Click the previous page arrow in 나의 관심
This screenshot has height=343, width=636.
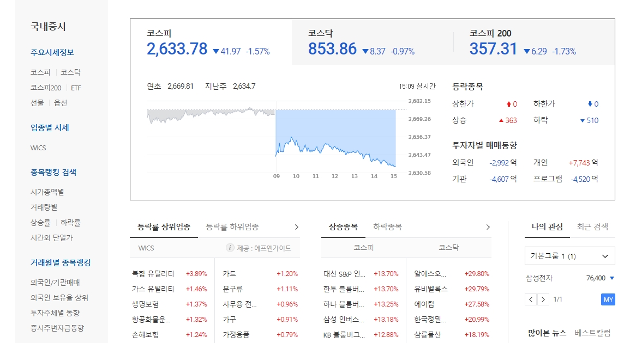click(530, 299)
